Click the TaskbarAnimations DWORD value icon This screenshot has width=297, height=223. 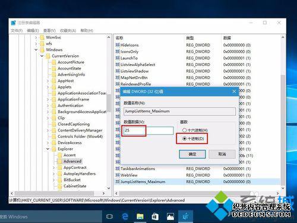coord(118,169)
